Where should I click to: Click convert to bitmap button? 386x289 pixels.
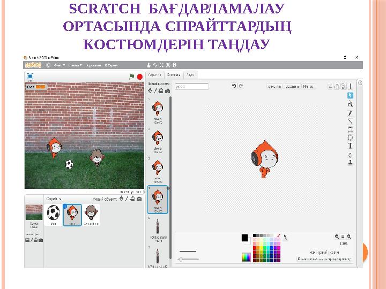pos(324,259)
